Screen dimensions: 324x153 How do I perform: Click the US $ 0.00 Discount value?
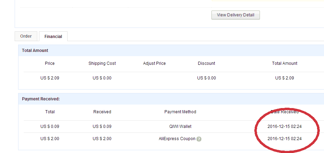pos(207,78)
